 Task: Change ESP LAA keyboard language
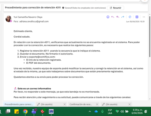110,111
